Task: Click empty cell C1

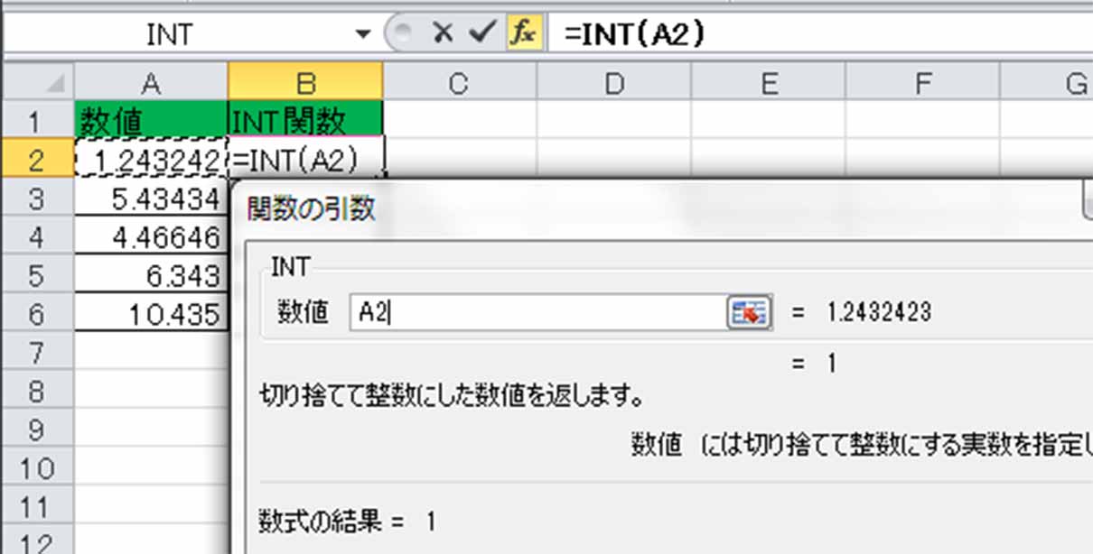Action: 460,119
